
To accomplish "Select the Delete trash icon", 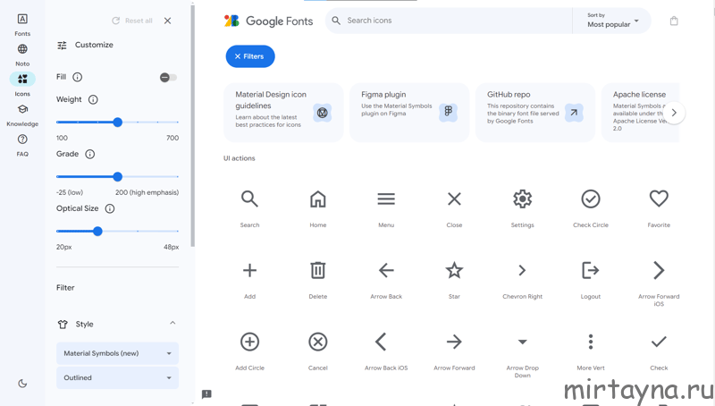I will point(318,270).
